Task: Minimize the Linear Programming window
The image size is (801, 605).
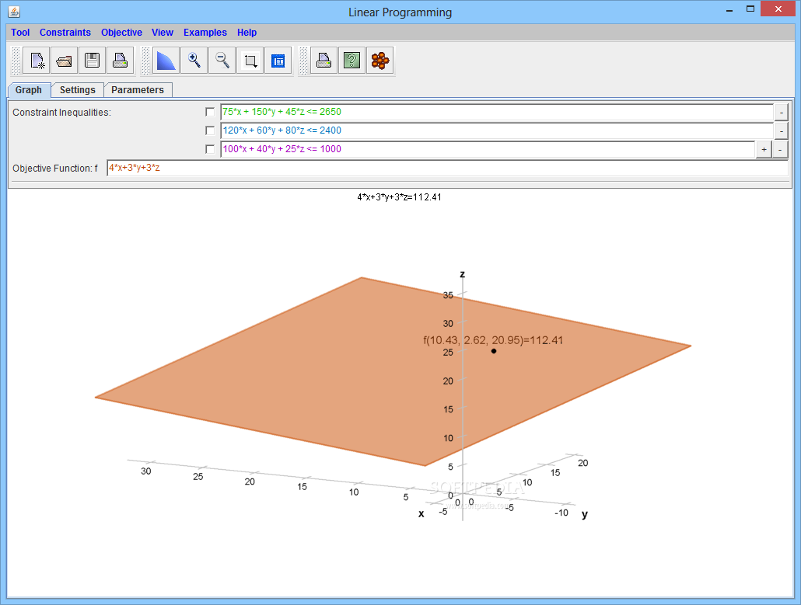Action: (x=729, y=9)
